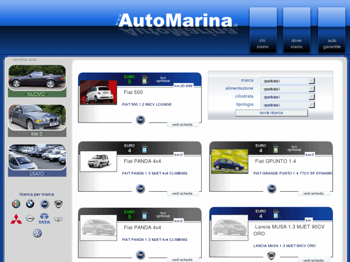This screenshot has width=350, height=262.
Task: Click Lancia badge on Lancia MUSA card
Action: (x=272, y=256)
